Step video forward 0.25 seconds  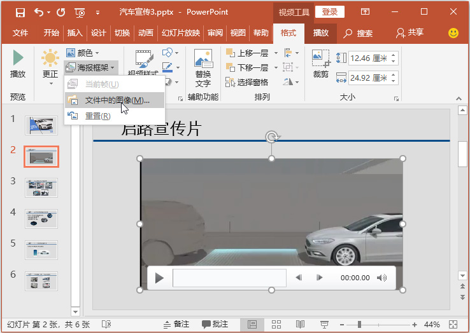pyautogui.click(x=320, y=278)
